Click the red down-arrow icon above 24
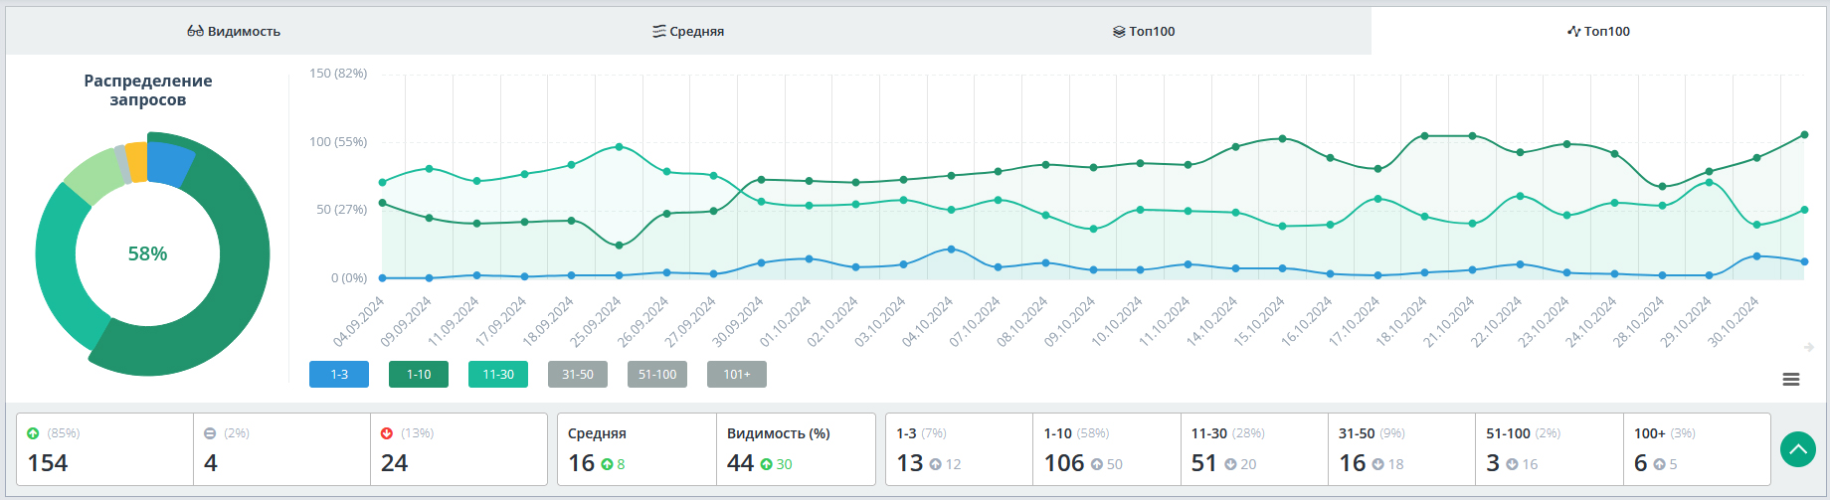The height and width of the screenshot is (500, 1830). 387,433
